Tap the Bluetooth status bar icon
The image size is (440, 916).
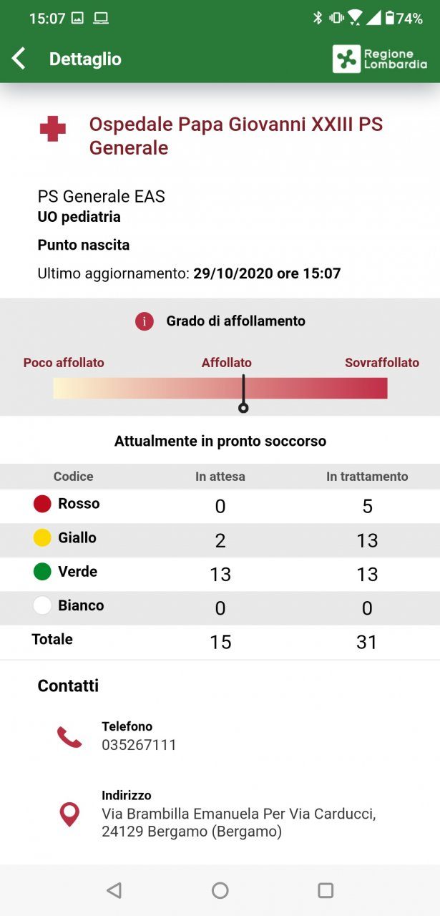click(318, 19)
